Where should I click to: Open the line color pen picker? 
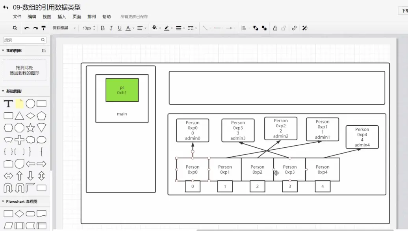[x=168, y=28]
